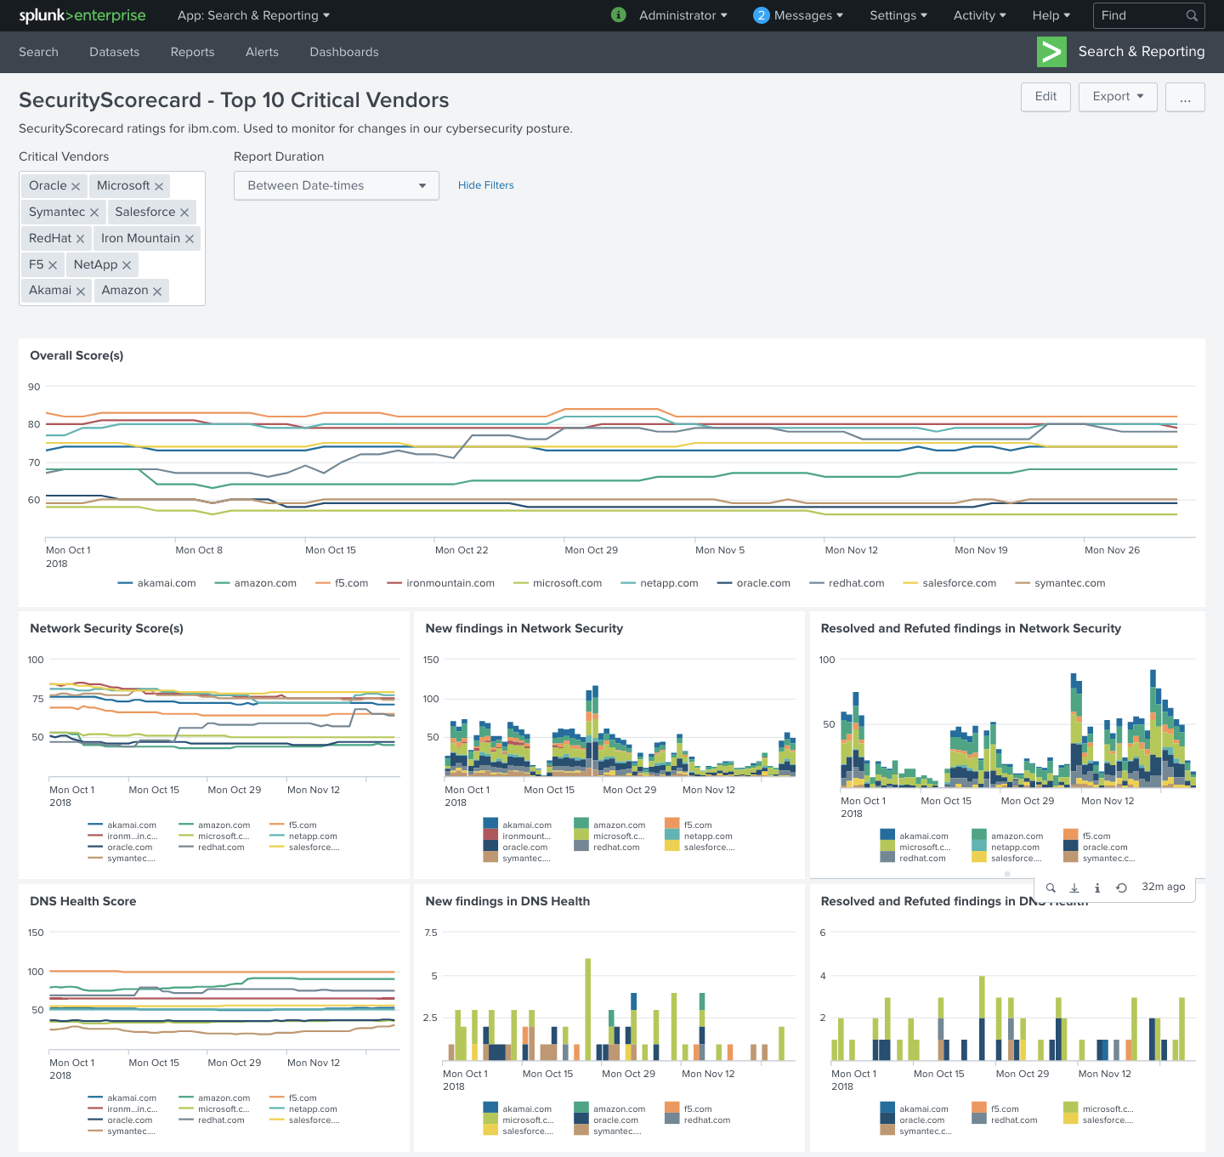This screenshot has height=1157, width=1224.
Task: Remove the Salesforce vendor tag
Action: (x=184, y=213)
